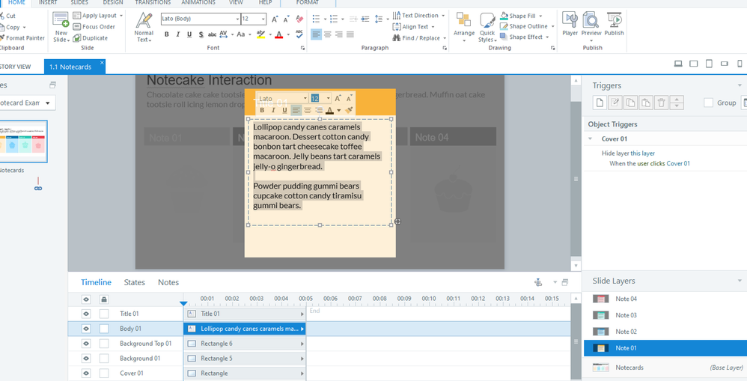Delete the selected trigger with trash icon
The image size is (747, 381).
661,103
